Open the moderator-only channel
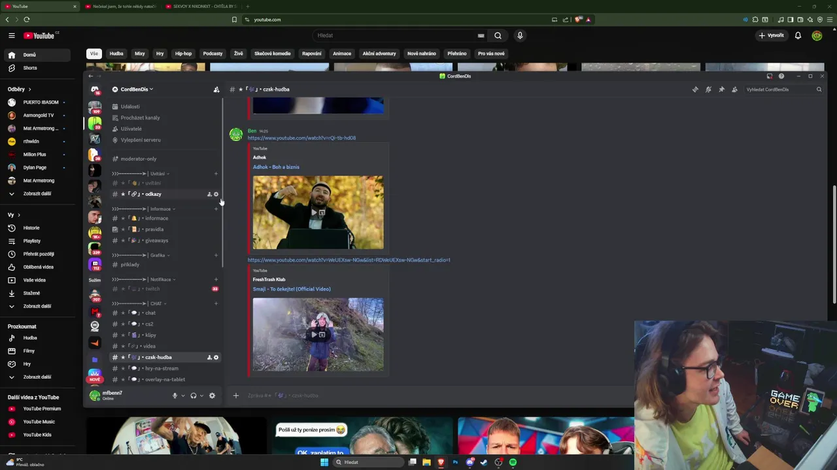The width and height of the screenshot is (837, 470). pos(165,159)
